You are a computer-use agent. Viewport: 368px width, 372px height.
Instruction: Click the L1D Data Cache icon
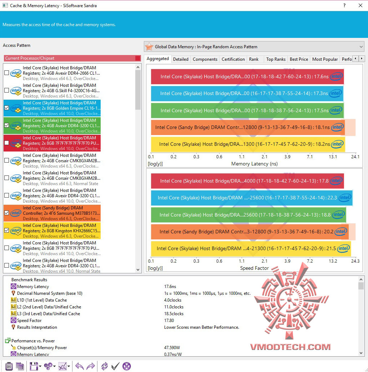coord(14,300)
